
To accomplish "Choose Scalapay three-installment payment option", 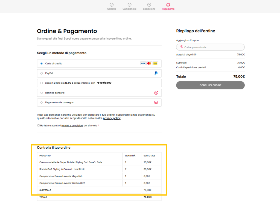I will (x=42, y=83).
